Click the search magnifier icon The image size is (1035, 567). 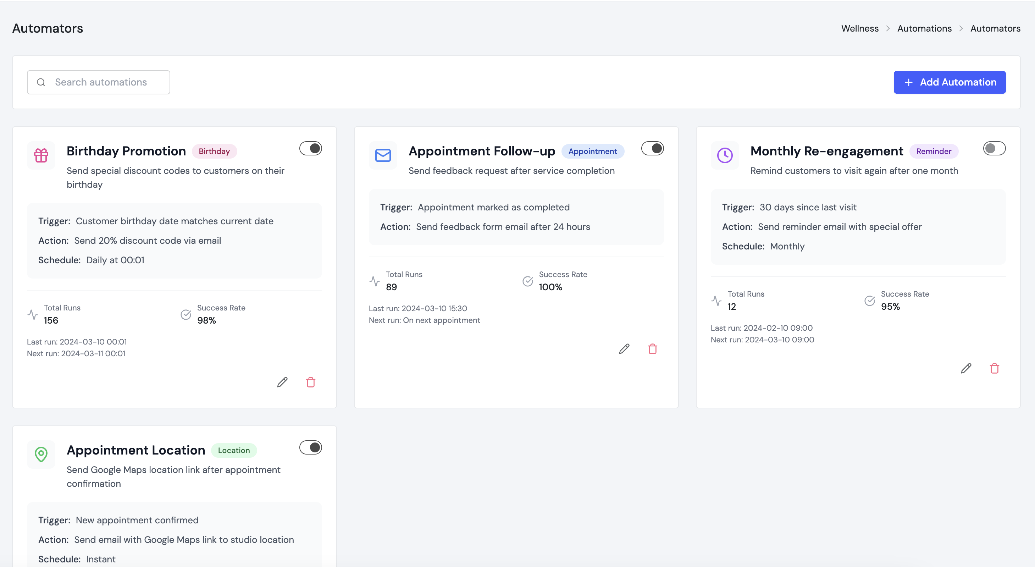[x=41, y=82]
